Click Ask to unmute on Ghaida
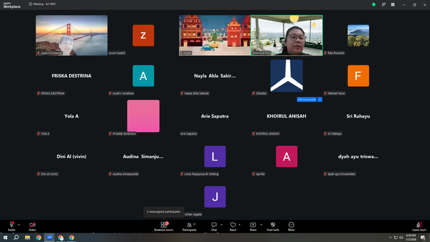The width and height of the screenshot is (430, 242). click(306, 99)
